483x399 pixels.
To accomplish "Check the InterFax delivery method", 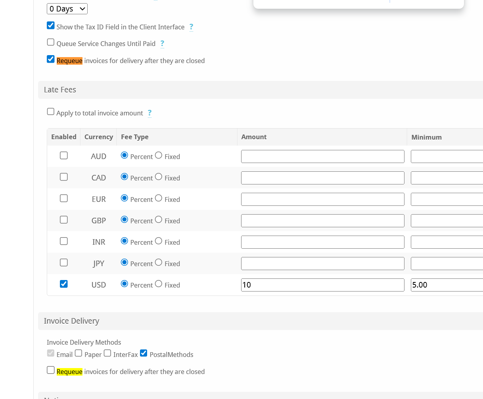I will pyautogui.click(x=107, y=353).
